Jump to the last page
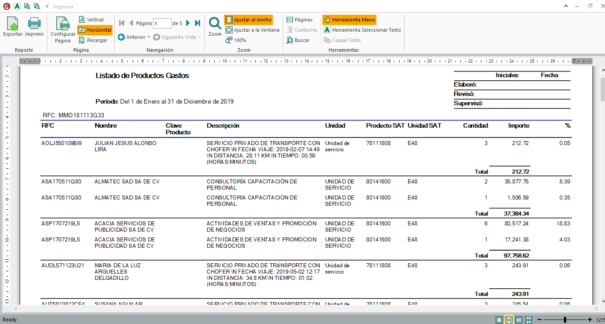Image resolution: width=605 pixels, height=324 pixels. point(197,23)
